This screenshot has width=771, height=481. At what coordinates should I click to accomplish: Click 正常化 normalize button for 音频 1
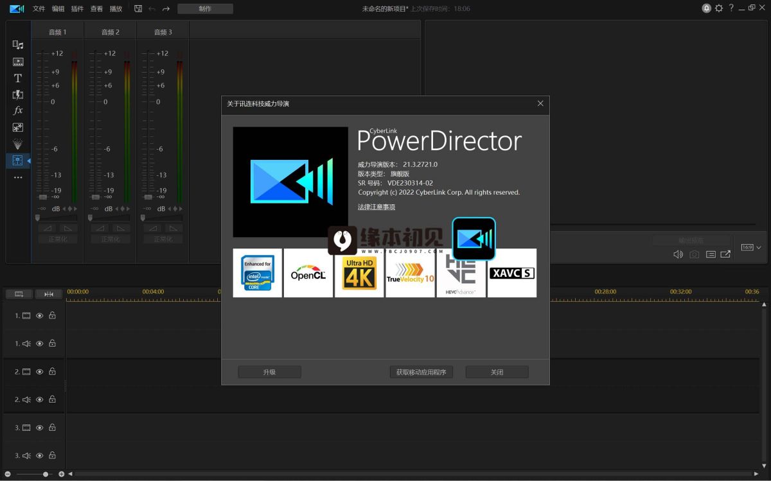coord(57,240)
